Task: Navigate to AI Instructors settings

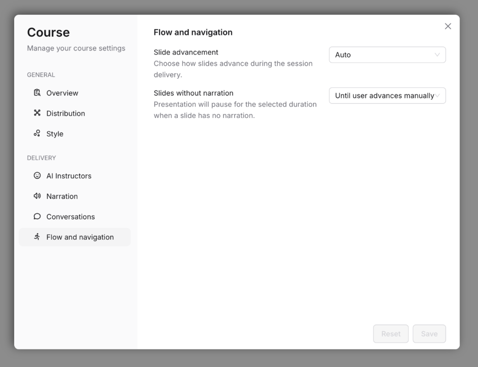Action: click(x=69, y=175)
